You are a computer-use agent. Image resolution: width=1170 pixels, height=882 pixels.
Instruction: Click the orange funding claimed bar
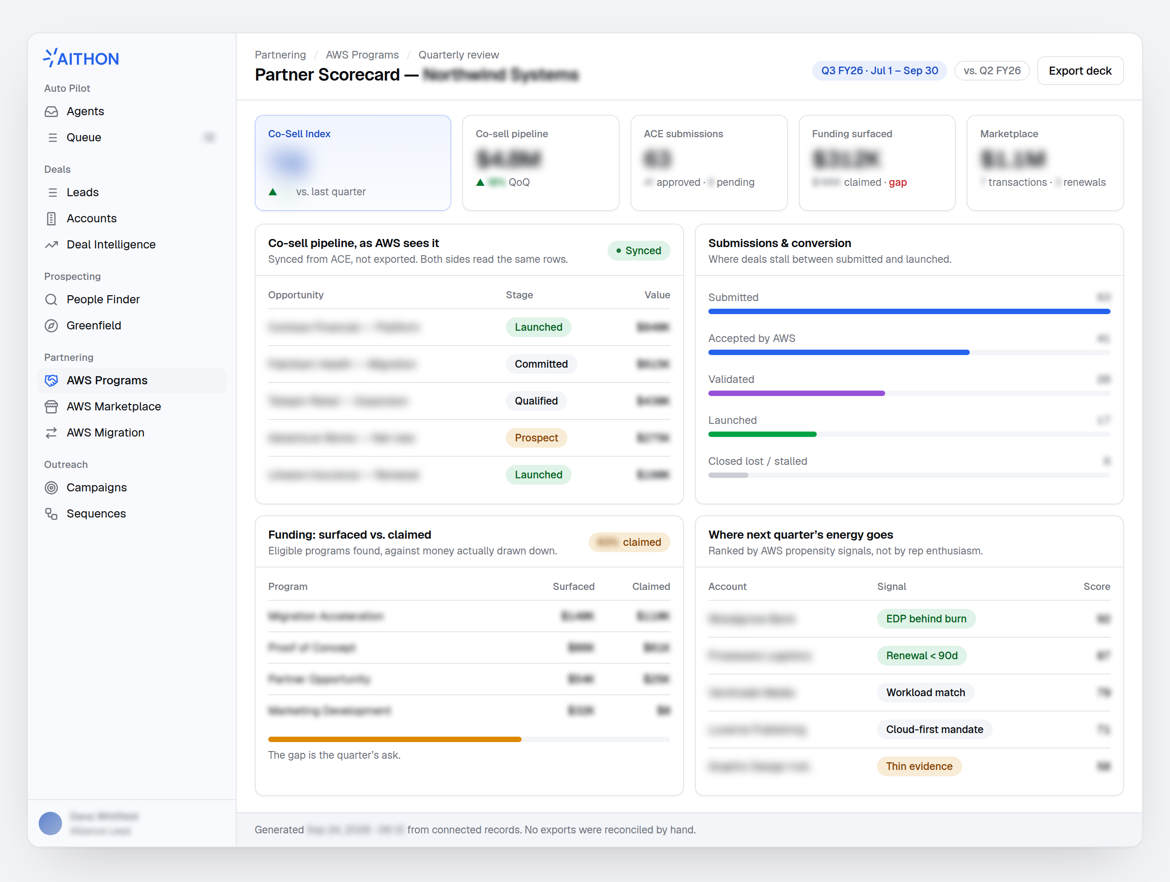395,739
